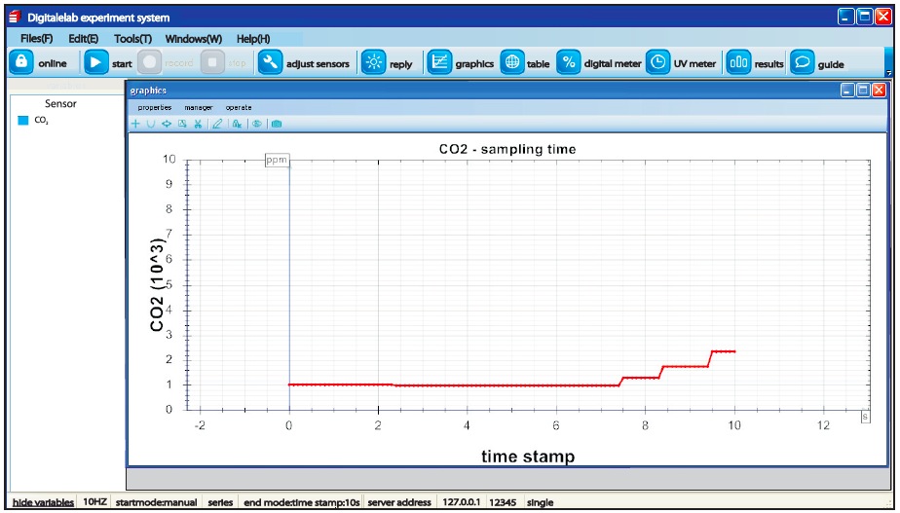Click the online lock icon
This screenshot has height=513, width=900.
click(x=21, y=63)
